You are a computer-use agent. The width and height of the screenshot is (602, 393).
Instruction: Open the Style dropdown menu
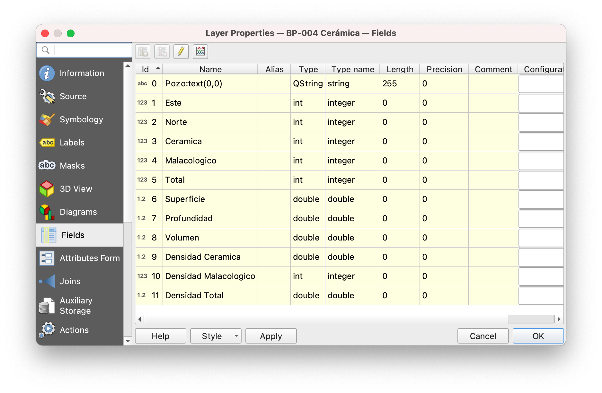[216, 336]
